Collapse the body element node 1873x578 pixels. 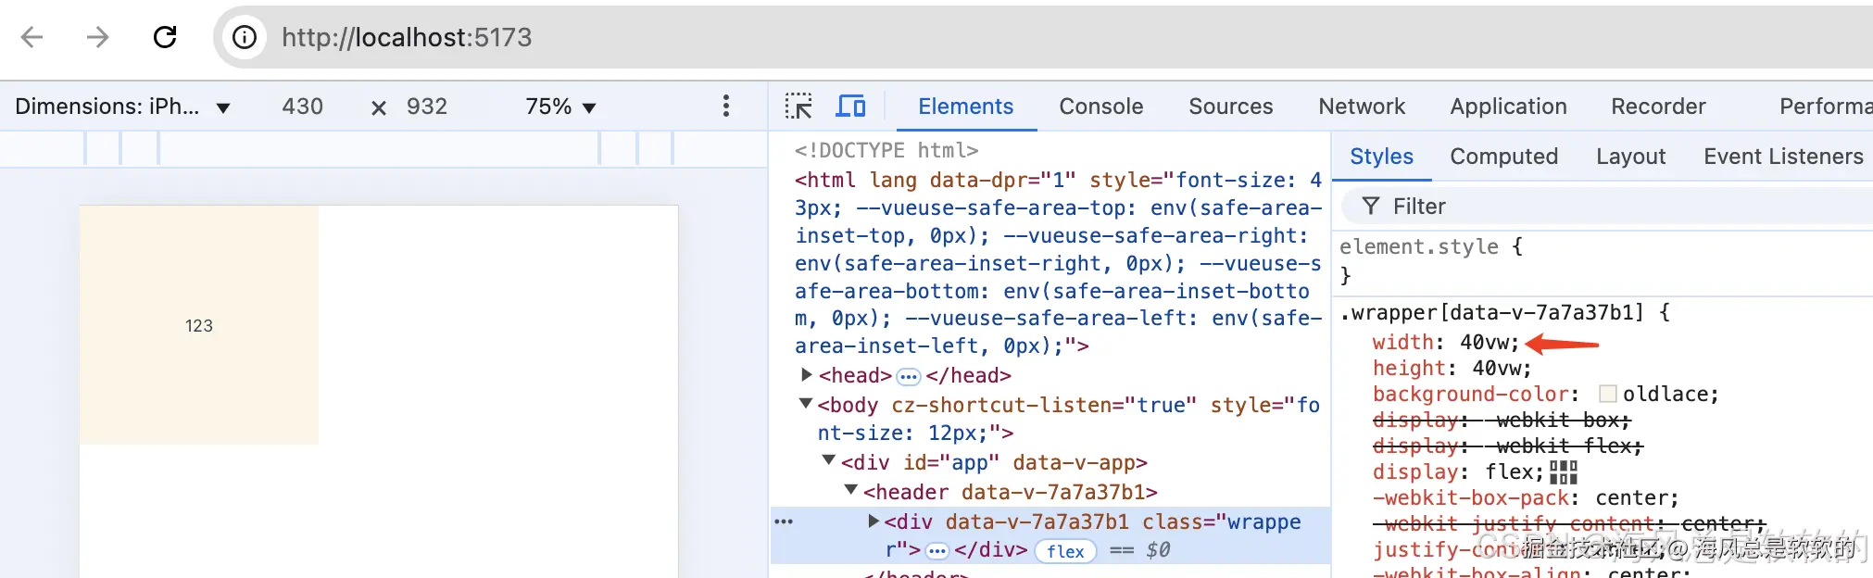click(806, 404)
